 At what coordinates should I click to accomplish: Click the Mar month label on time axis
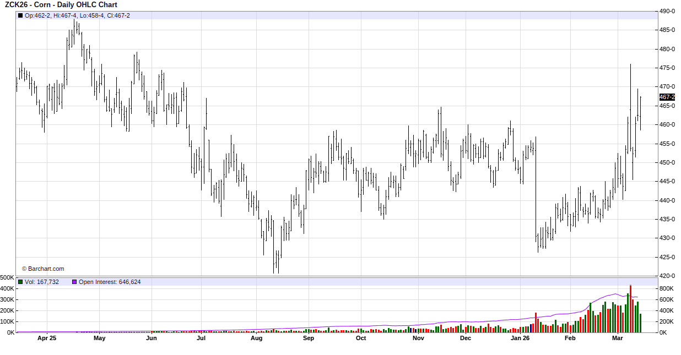618,338
